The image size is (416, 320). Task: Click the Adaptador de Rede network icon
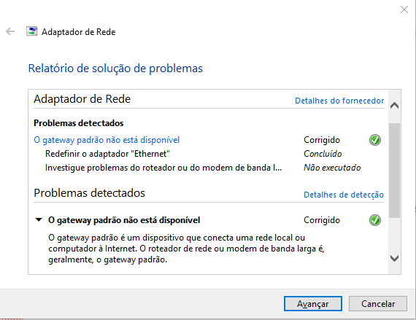pos(32,31)
